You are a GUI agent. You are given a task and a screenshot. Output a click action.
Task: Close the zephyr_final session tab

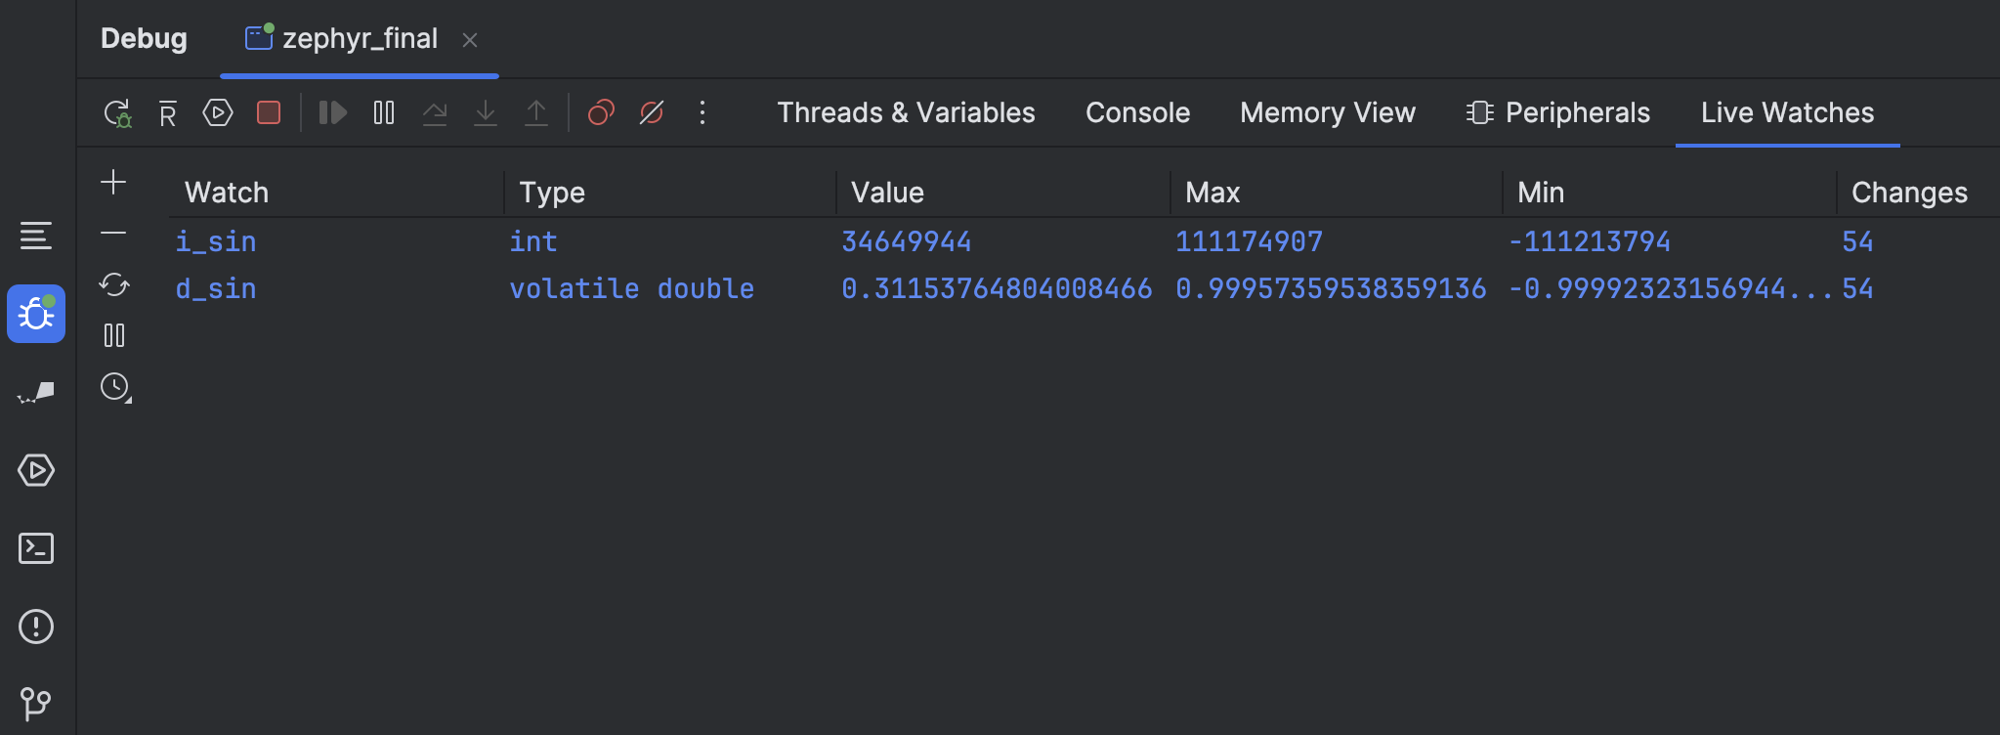(x=470, y=40)
